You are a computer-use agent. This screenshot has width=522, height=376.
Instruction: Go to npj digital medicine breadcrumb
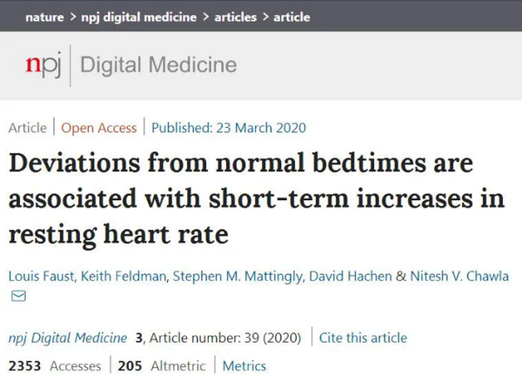tap(141, 17)
